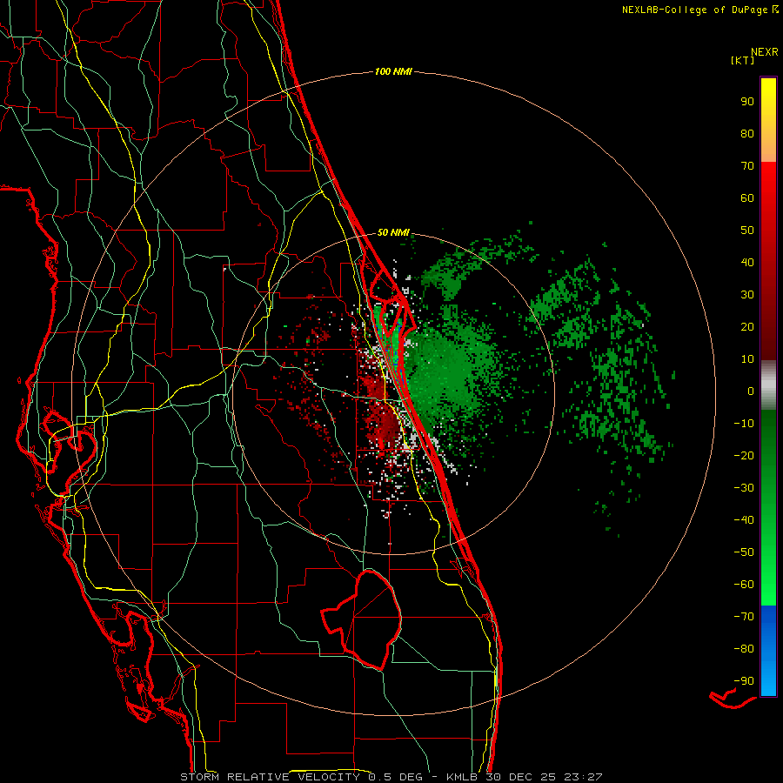
Task: Click the 50 NMI range ring label
Action: point(393,232)
